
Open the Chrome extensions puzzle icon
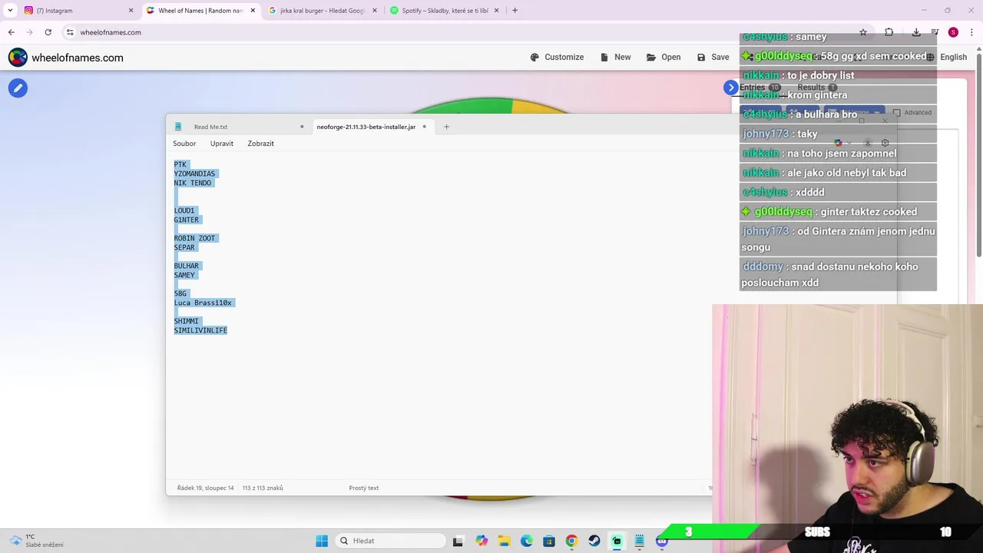point(889,32)
